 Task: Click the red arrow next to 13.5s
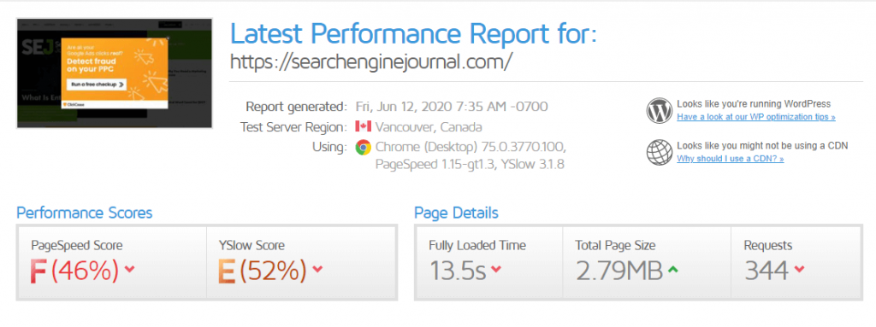tap(495, 270)
